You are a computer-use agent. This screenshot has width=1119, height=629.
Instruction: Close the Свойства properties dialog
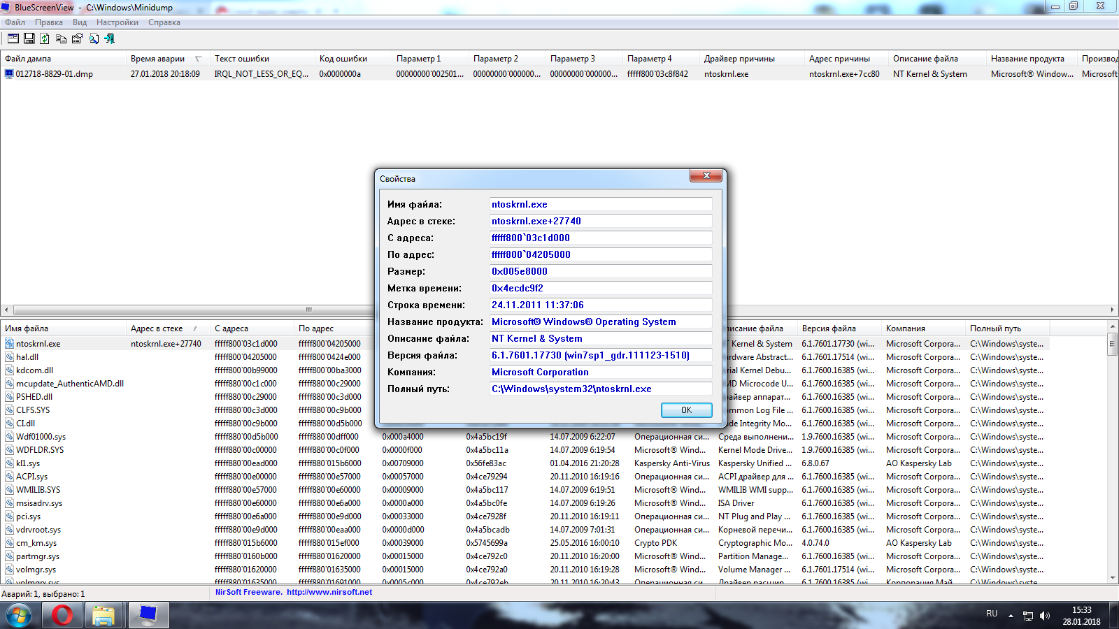point(706,175)
